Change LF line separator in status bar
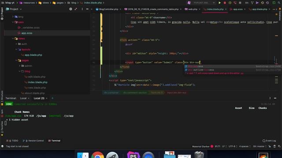The height and width of the screenshot is (158, 282). point(224,146)
